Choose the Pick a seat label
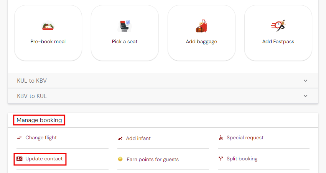This screenshot has width=326, height=173. [125, 42]
